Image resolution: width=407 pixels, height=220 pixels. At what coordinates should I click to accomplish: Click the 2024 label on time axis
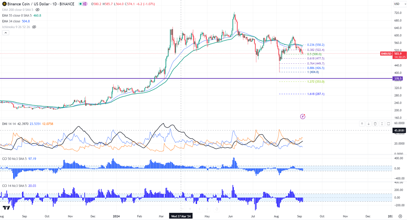tap(116, 216)
